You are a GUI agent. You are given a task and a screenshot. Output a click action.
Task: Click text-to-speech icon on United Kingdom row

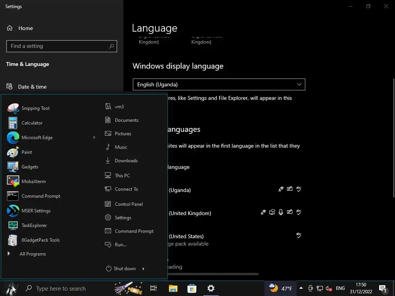(x=272, y=212)
